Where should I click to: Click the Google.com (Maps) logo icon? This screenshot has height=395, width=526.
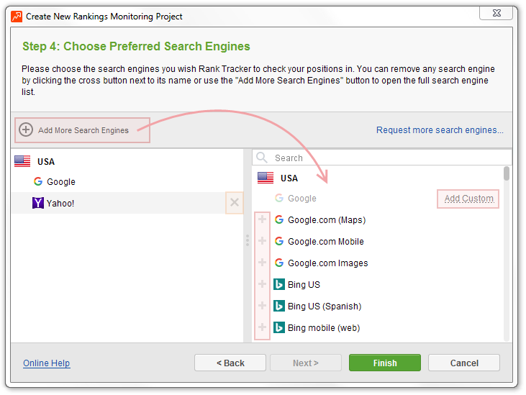pyautogui.click(x=279, y=219)
